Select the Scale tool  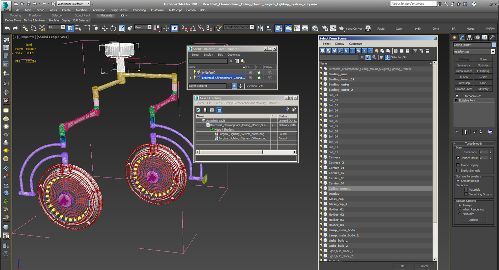pyautogui.click(x=121, y=28)
